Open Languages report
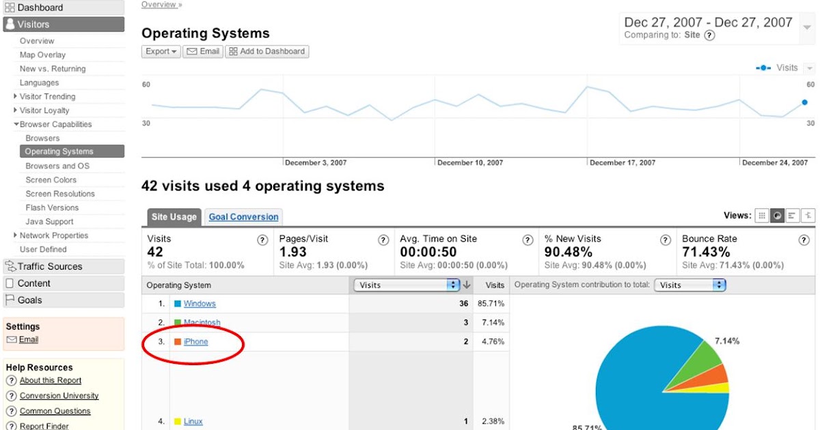This screenshot has height=430, width=820. [39, 83]
